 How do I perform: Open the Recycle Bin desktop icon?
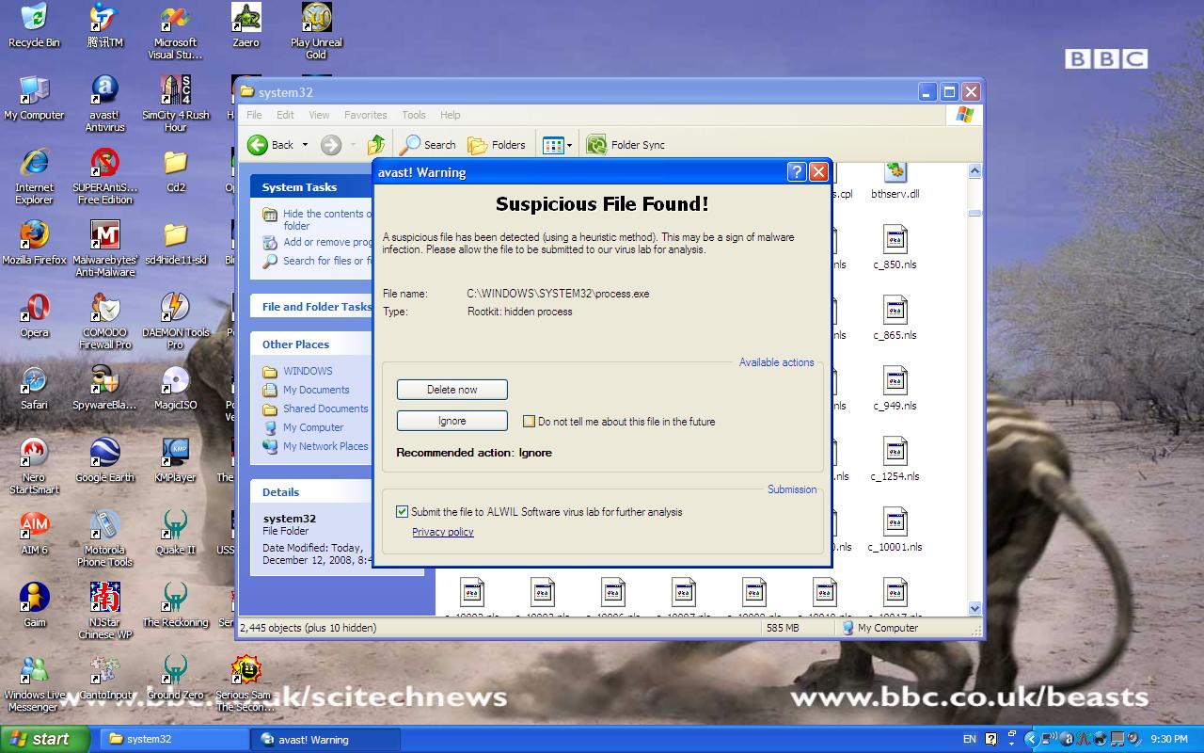point(34,25)
